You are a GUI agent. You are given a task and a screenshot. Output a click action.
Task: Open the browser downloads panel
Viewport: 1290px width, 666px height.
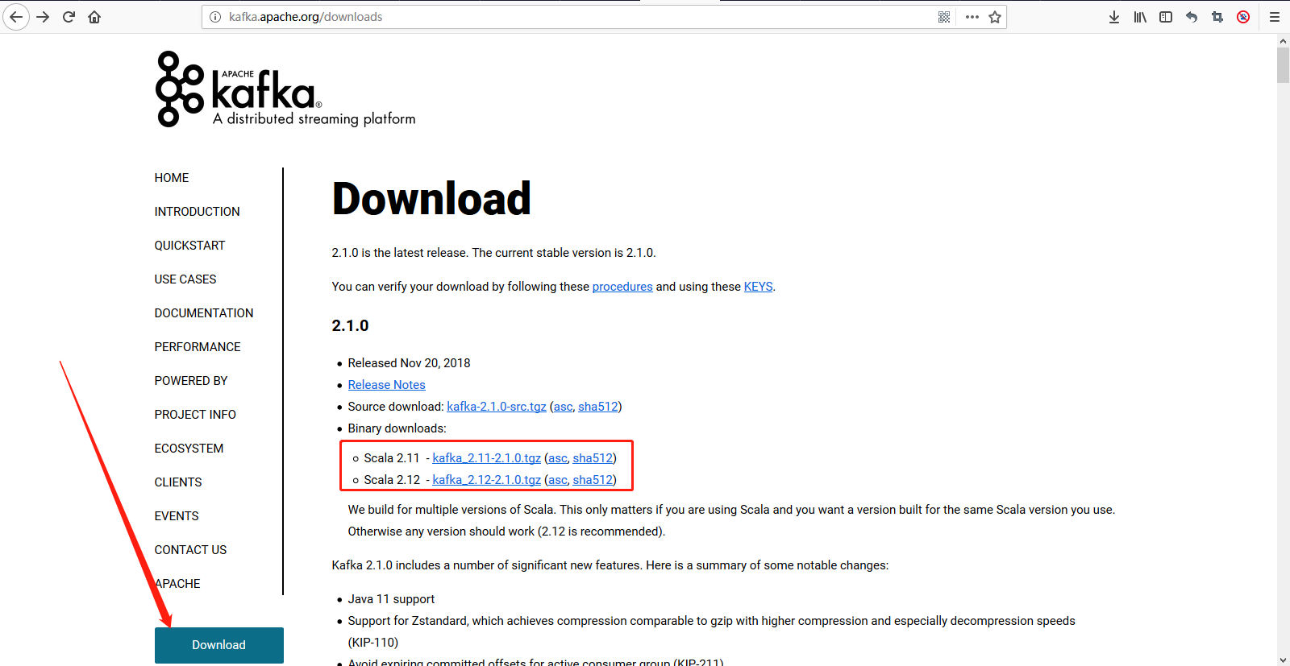click(1114, 17)
